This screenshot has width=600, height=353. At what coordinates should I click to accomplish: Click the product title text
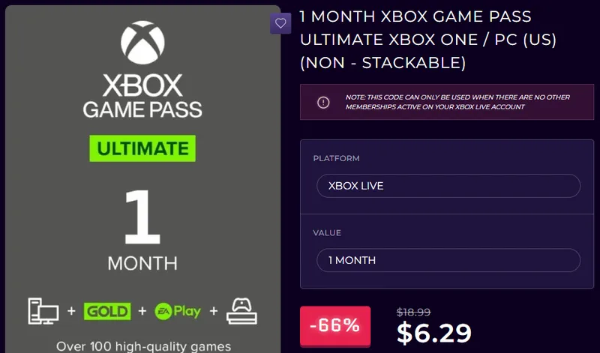428,40
